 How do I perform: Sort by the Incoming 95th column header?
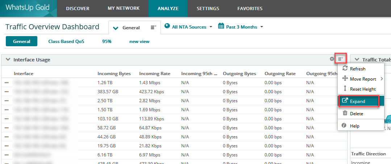coord(199,74)
